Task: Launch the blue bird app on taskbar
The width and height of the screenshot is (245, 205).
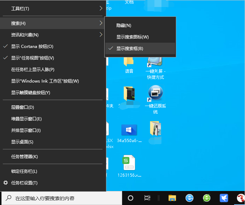Action: (x=224, y=198)
